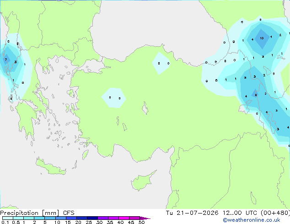The image size is (290, 224).
Task: Click the legend label '25'
Action: [x=89, y=222]
